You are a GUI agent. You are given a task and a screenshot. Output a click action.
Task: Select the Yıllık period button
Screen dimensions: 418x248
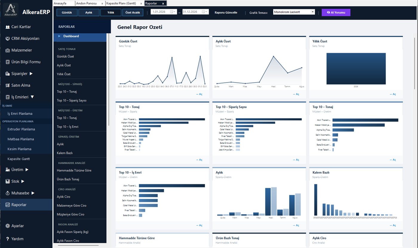pyautogui.click(x=111, y=13)
